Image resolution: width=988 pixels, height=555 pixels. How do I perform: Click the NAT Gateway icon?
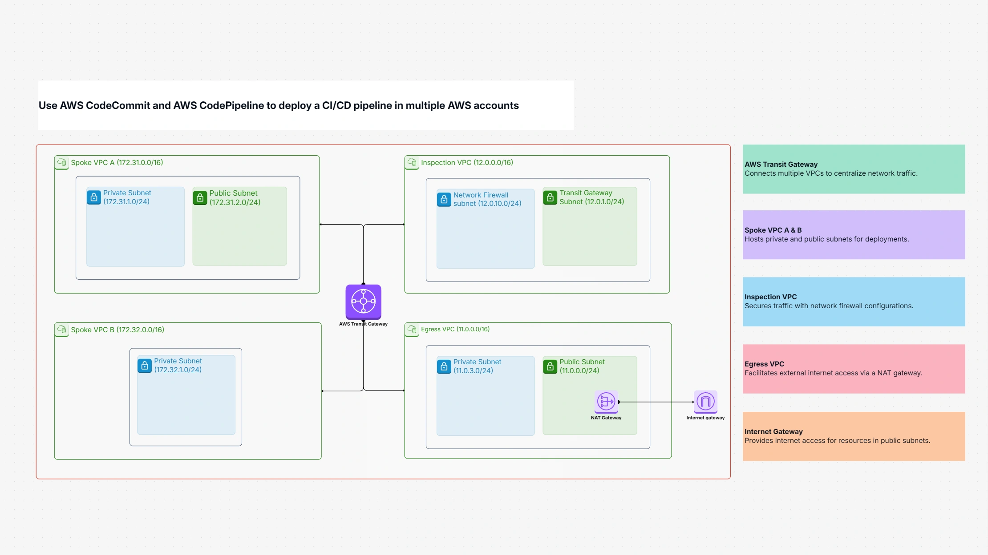tap(606, 401)
